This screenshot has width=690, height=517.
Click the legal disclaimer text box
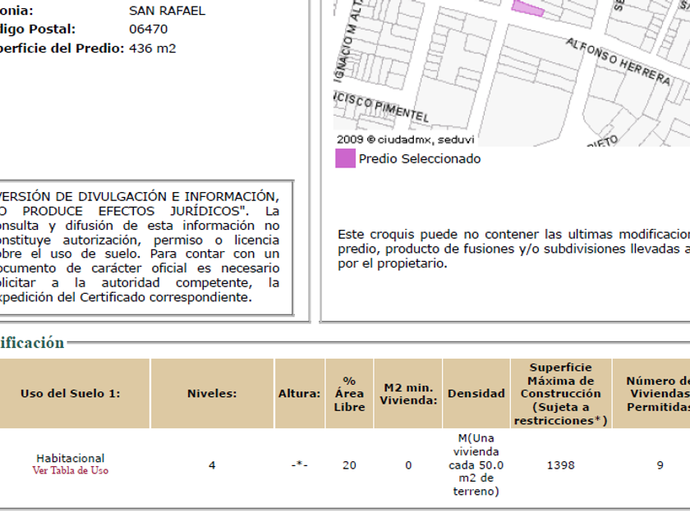[140, 247]
